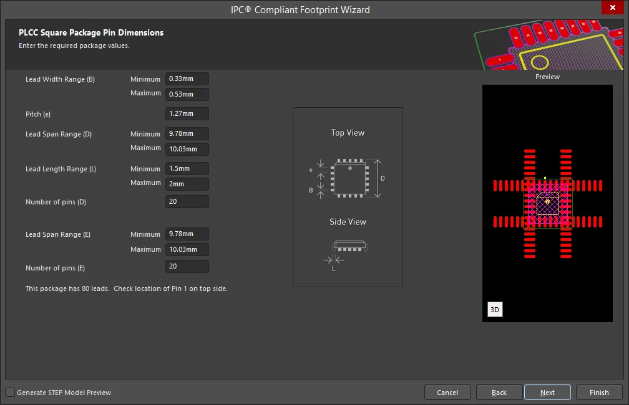Click Lead Length Range maximum field 2mm
The width and height of the screenshot is (629, 405).
(x=187, y=184)
